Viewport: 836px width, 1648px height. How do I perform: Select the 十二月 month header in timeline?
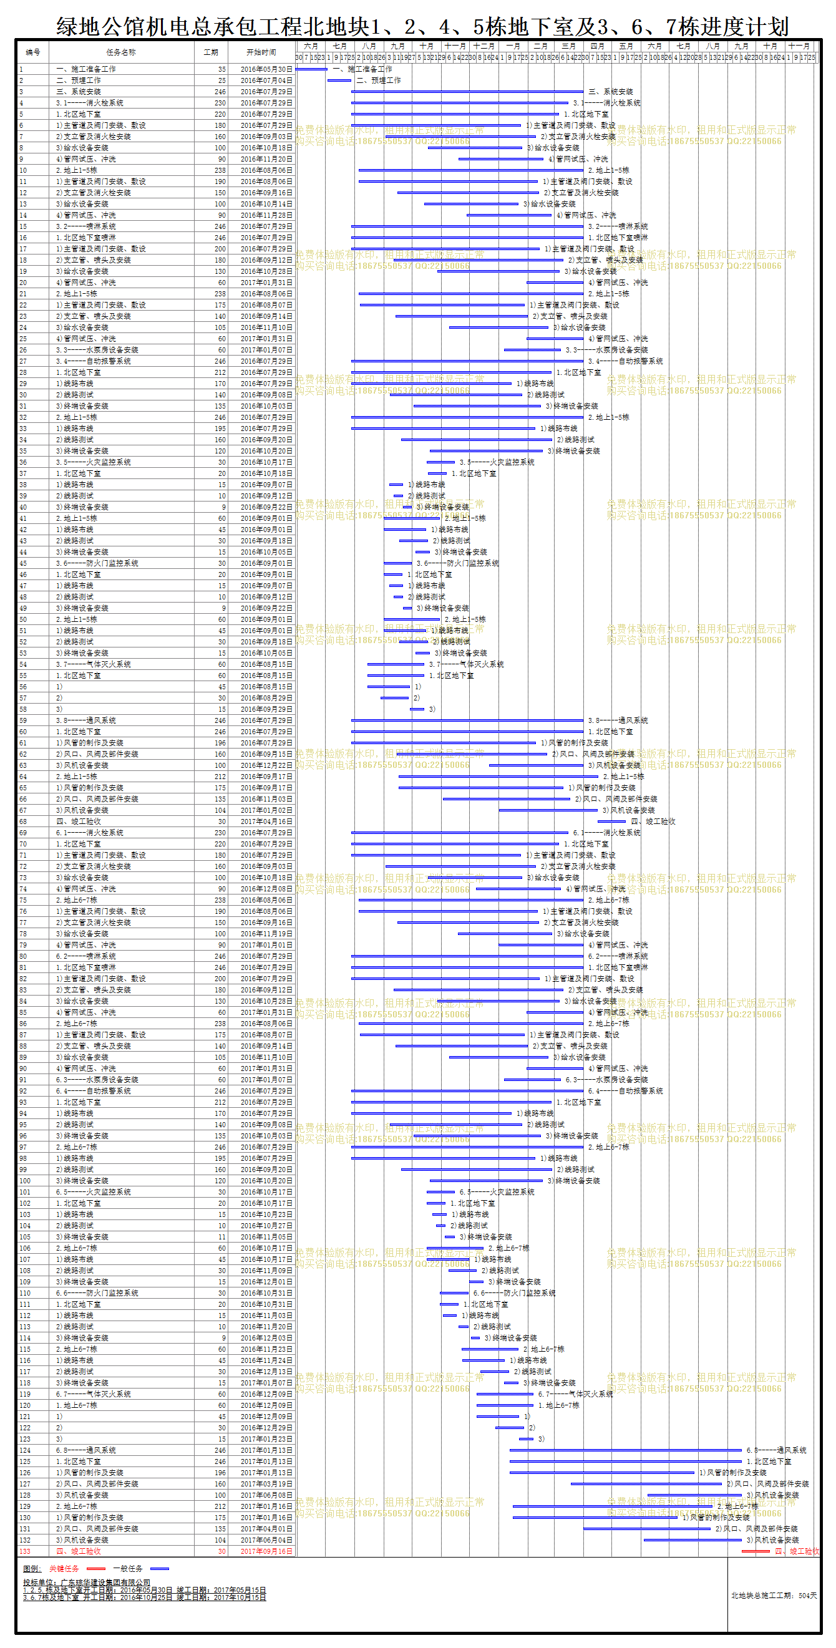(x=484, y=46)
